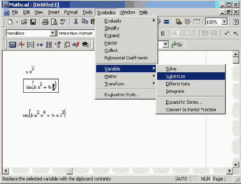Screen dimensions: 241x184
Task: Click horizontal scrollbar right arrow
Action: [x=229, y=171]
